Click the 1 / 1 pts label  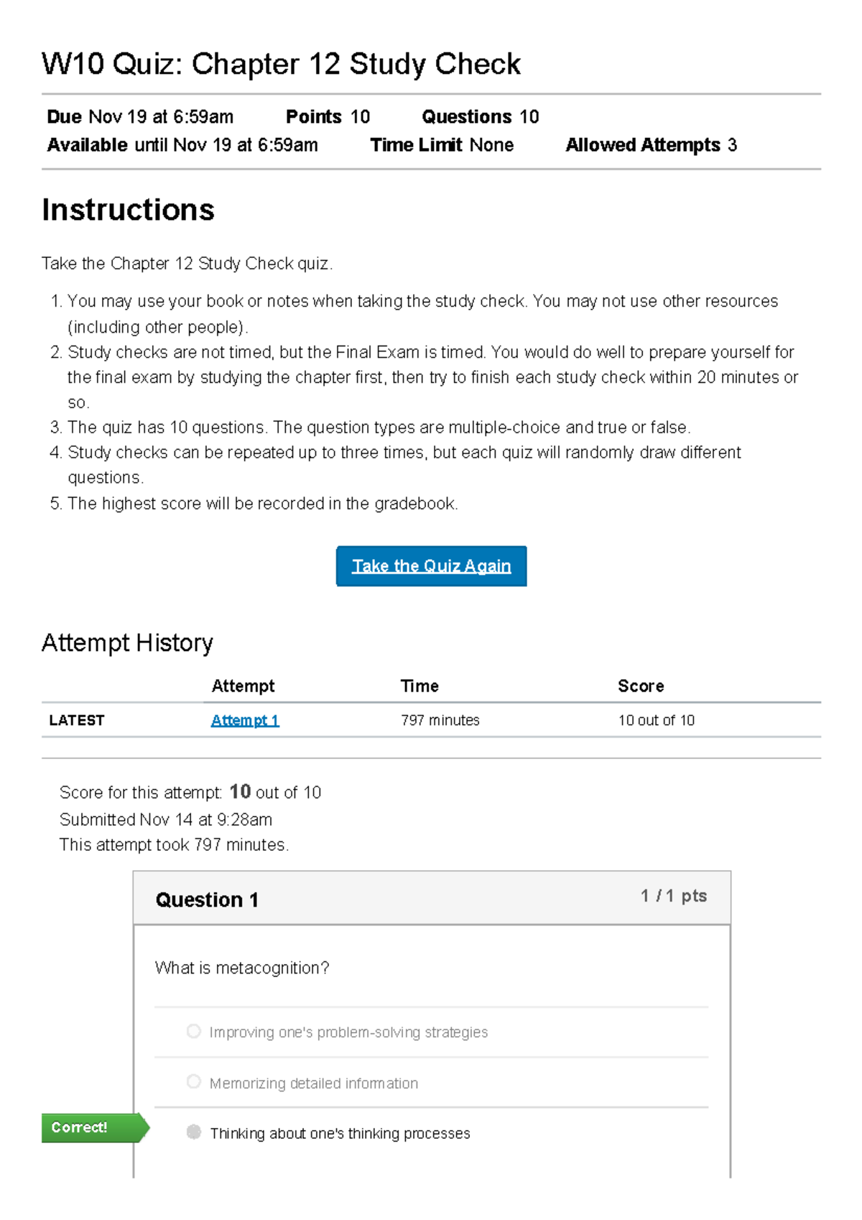click(x=674, y=896)
